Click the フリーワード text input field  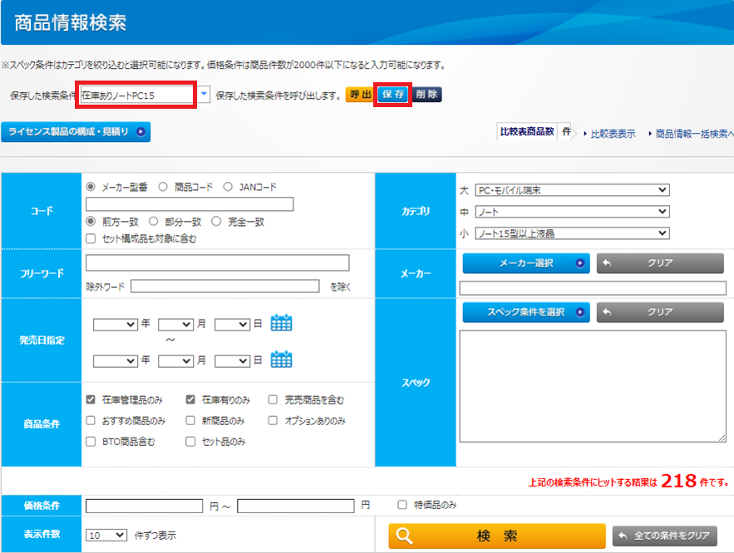(217, 263)
